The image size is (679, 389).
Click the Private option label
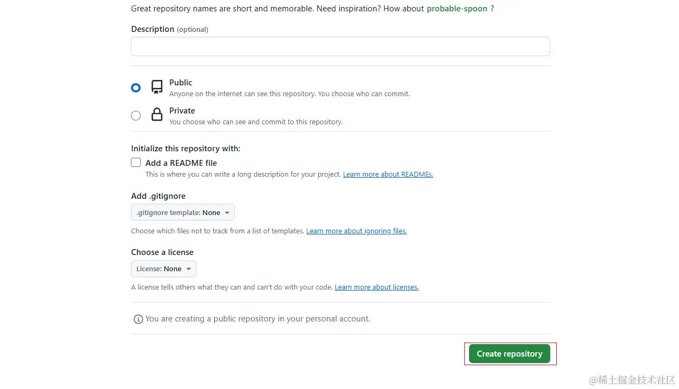coord(182,111)
